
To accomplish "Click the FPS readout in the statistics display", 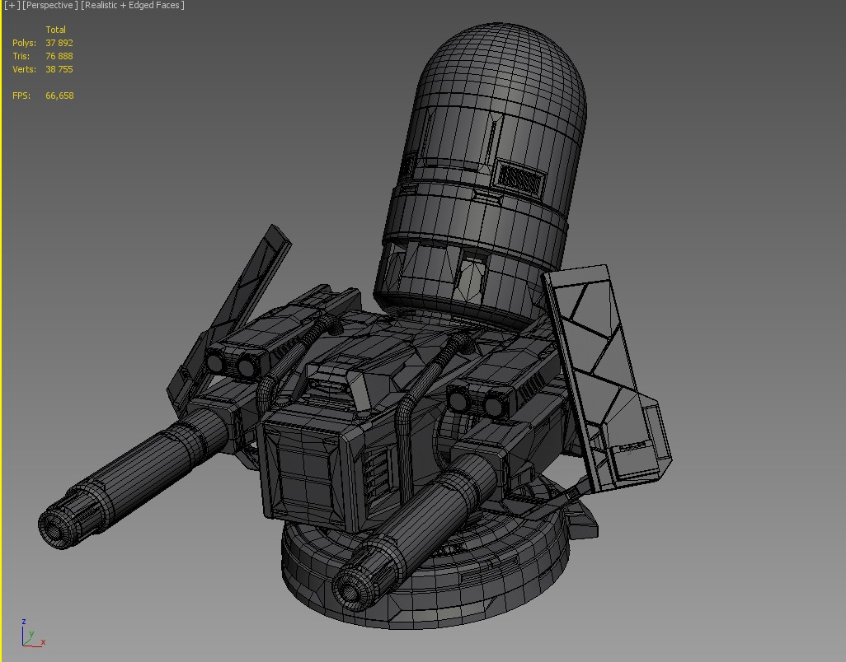I will [22, 95].
